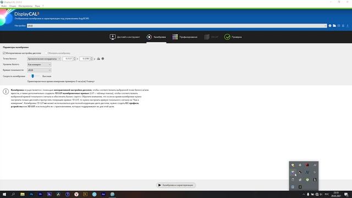Click the measure white point instrument icon

pyautogui.click(x=98, y=59)
